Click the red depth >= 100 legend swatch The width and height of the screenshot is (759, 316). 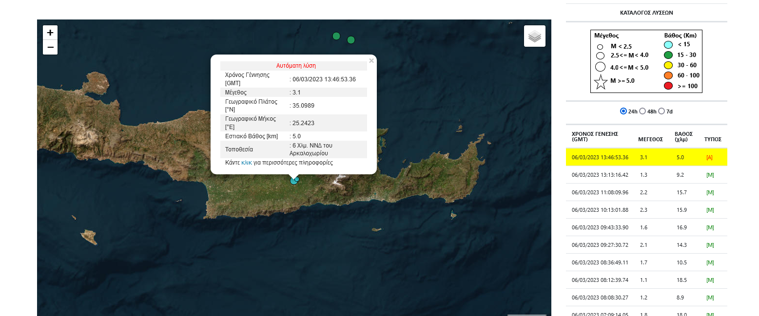[668, 86]
